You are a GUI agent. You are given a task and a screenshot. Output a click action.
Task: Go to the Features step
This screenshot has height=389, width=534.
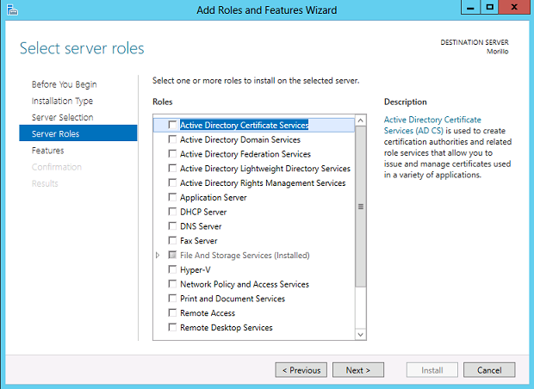tap(47, 151)
